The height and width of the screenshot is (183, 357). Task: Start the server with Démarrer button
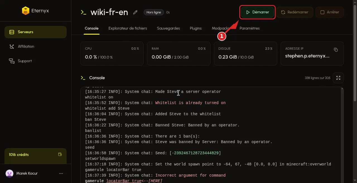[257, 12]
